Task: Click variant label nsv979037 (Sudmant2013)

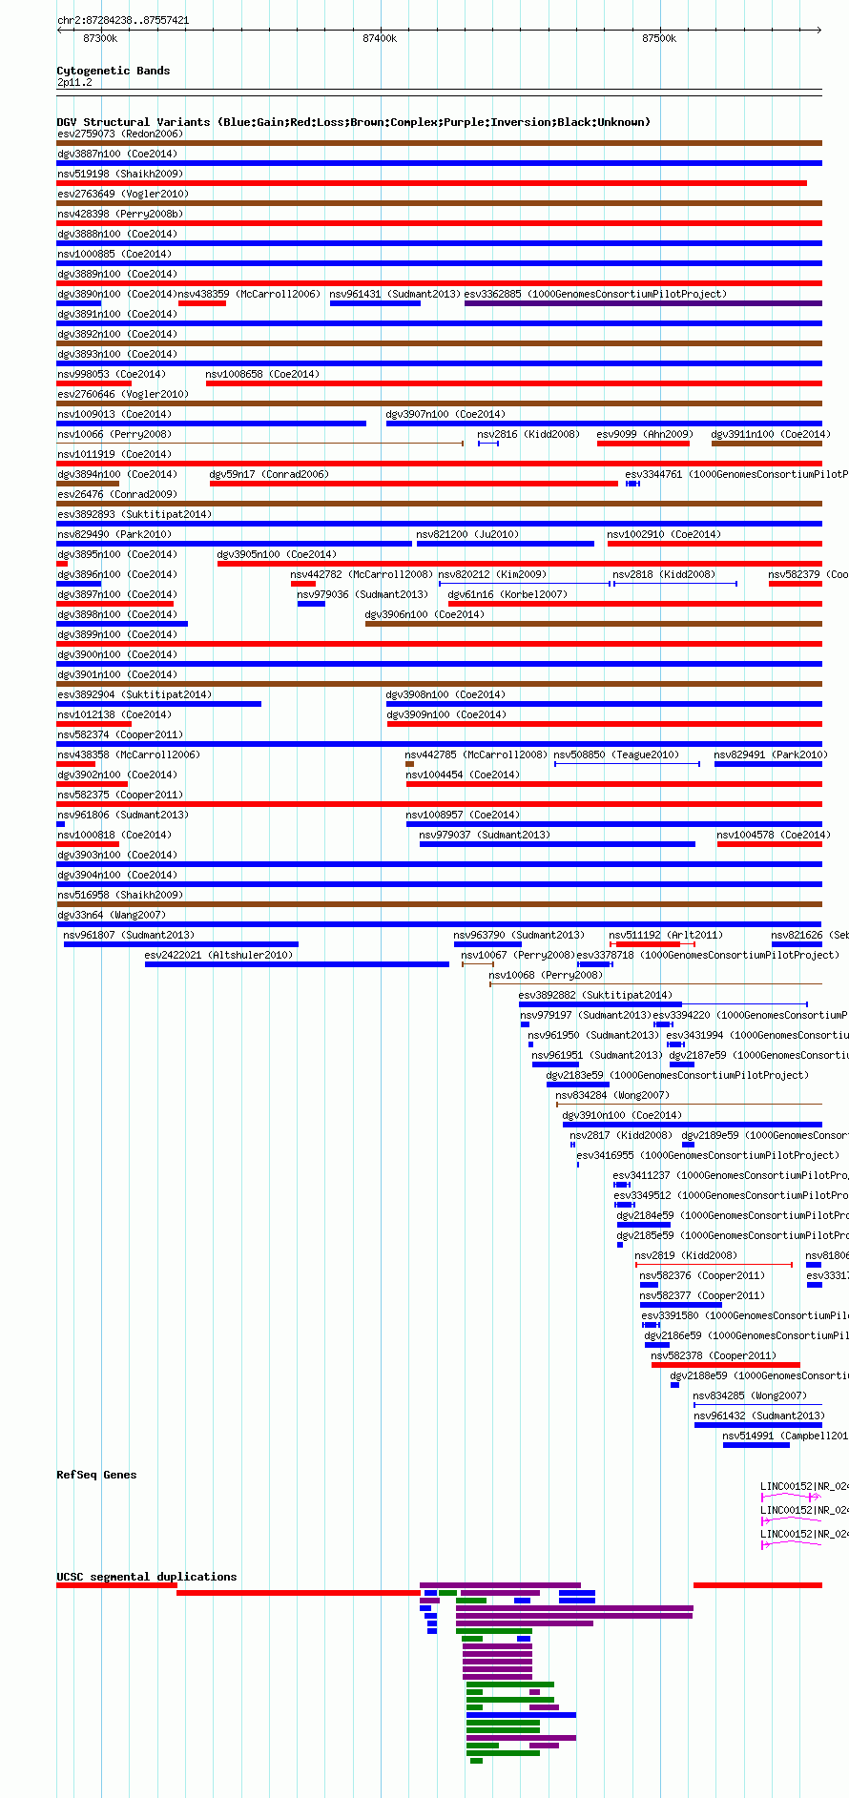Action: (x=485, y=835)
